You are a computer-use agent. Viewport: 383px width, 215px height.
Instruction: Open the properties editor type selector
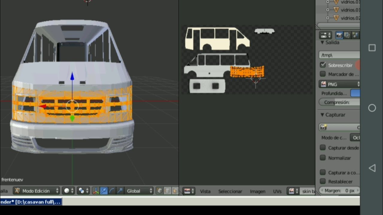[x=326, y=35]
